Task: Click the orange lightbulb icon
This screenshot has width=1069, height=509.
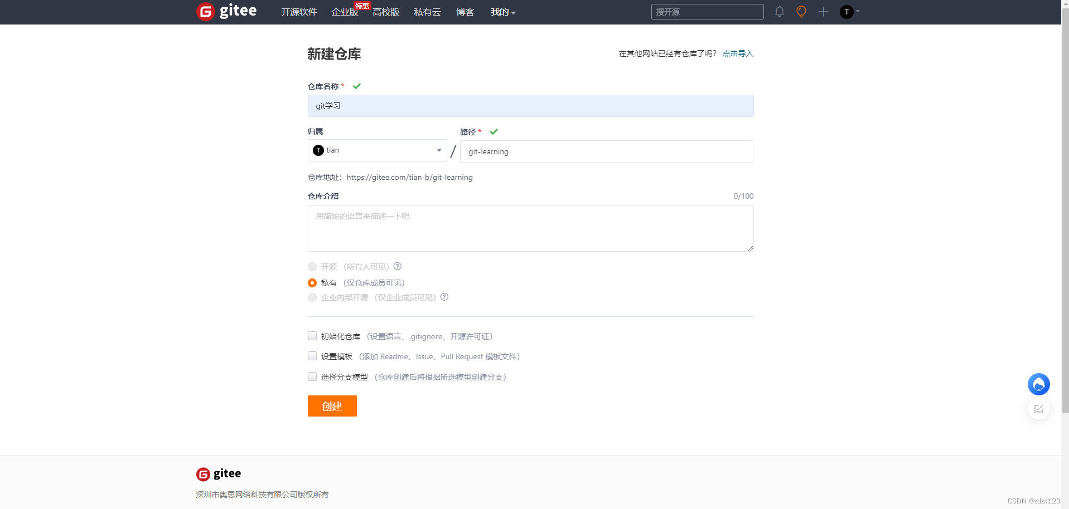Action: 801,12
